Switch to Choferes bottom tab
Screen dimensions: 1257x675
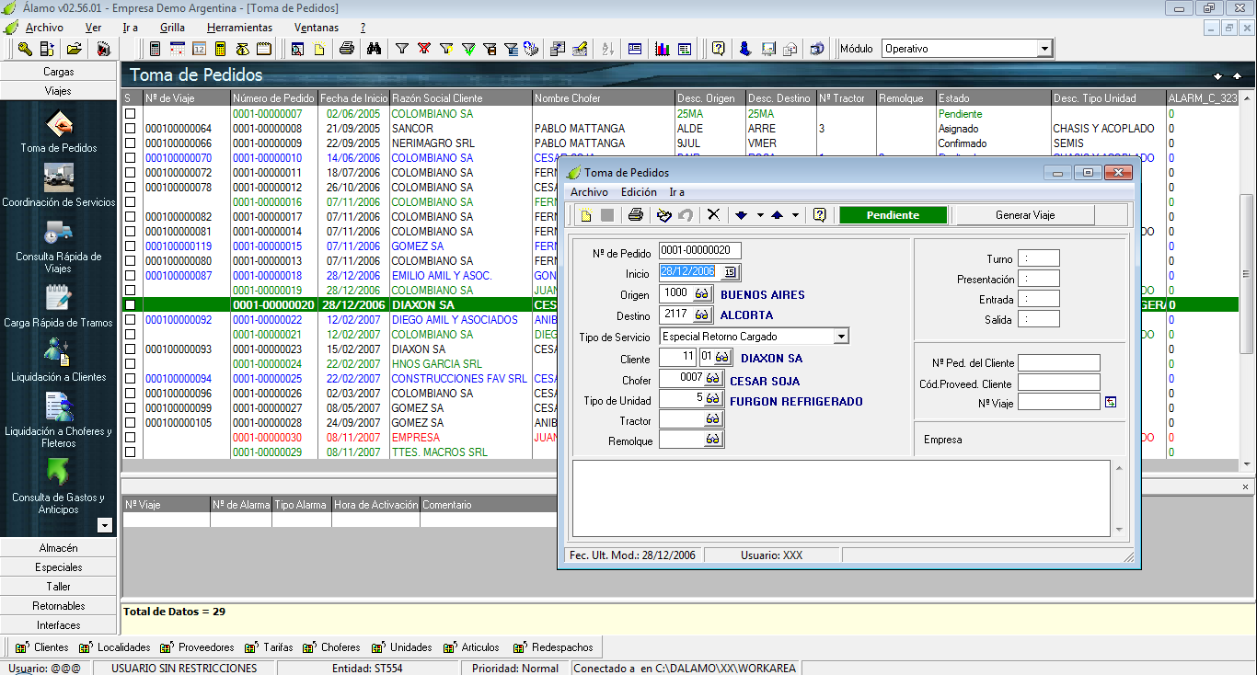coord(332,647)
